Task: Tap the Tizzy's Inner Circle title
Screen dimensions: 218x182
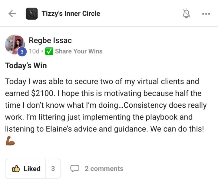Action: pyautogui.click(x=71, y=14)
